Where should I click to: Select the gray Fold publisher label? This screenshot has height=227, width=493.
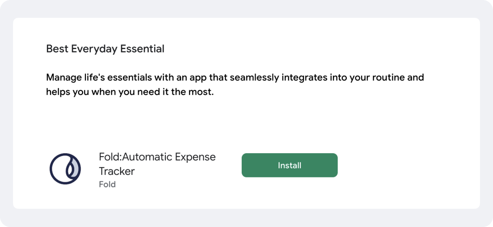click(107, 184)
